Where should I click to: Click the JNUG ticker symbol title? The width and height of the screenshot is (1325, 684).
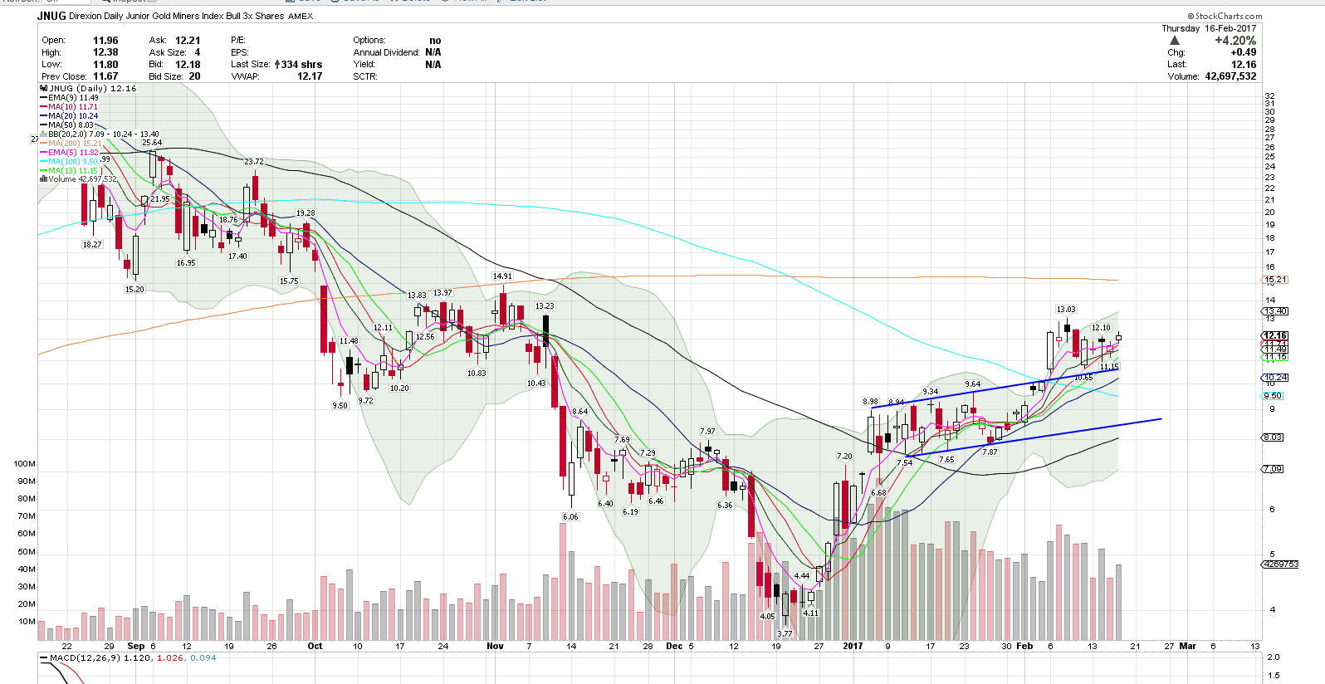[51, 16]
